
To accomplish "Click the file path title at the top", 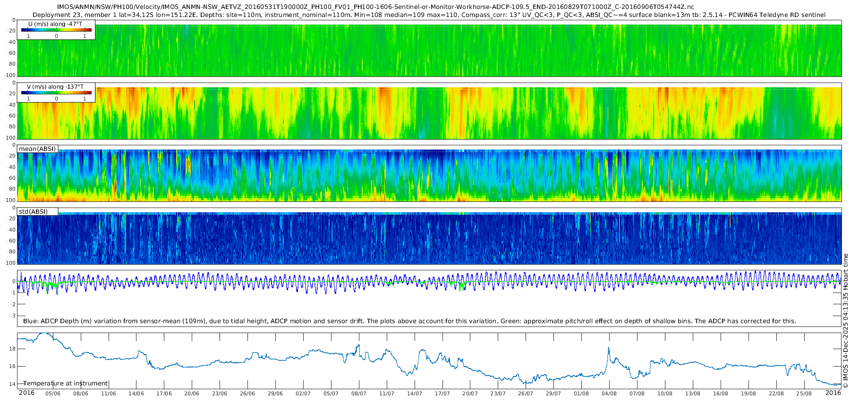I will [375, 7].
